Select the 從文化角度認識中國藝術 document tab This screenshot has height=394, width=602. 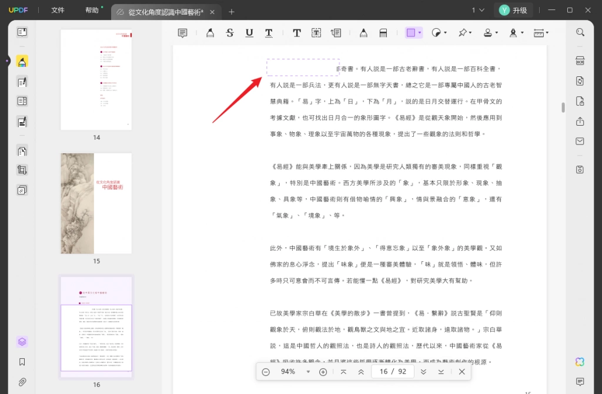click(166, 12)
